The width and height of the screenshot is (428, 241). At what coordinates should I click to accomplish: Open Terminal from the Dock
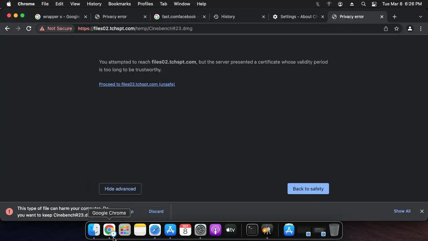[252, 230]
